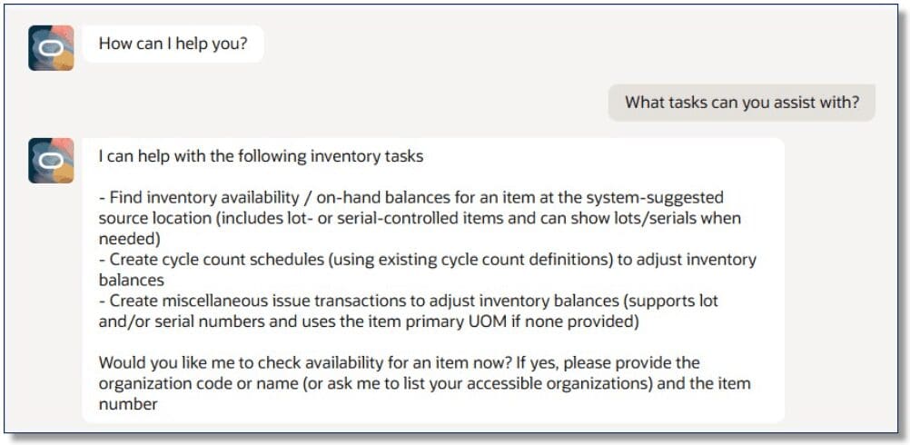Click the assistant avatar beside the greeting
The height and width of the screenshot is (445, 910).
coord(51,48)
